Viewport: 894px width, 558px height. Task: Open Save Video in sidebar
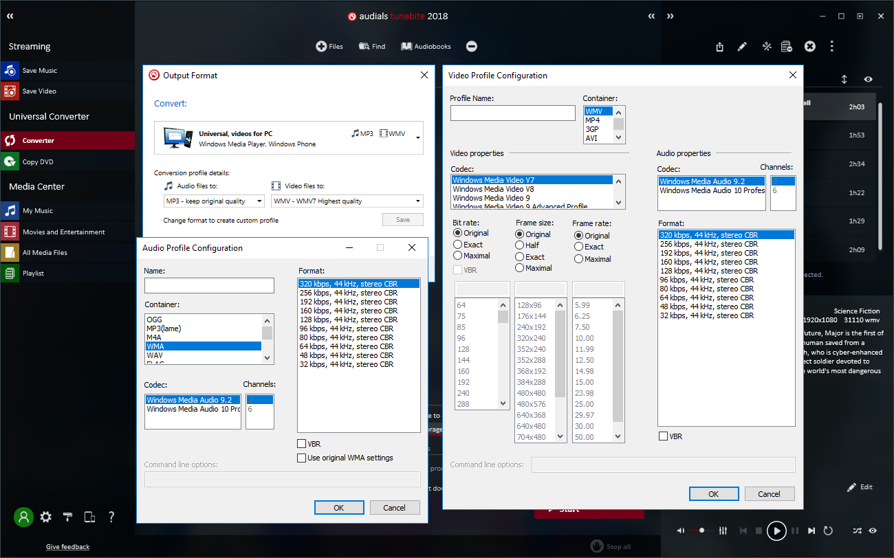pos(67,91)
